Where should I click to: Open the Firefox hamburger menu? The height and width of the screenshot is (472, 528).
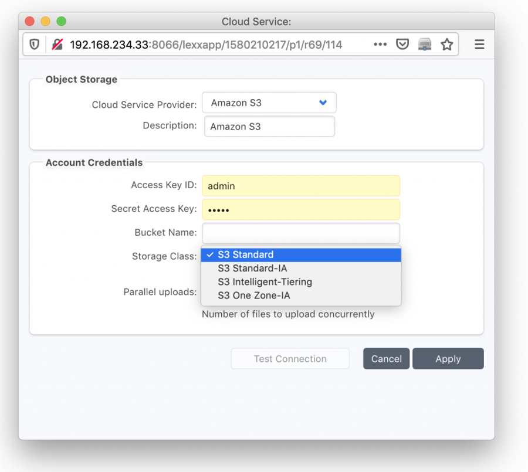point(479,44)
